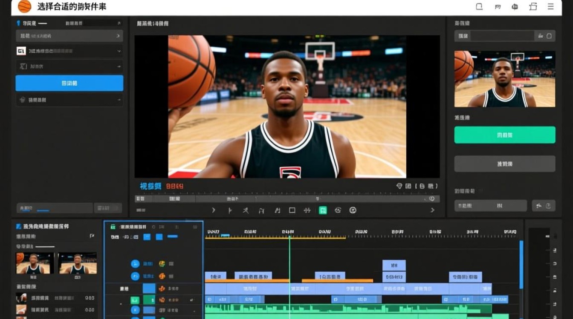This screenshot has height=319, width=573.
Task: Expand the first row in left panel
Action: [69, 36]
